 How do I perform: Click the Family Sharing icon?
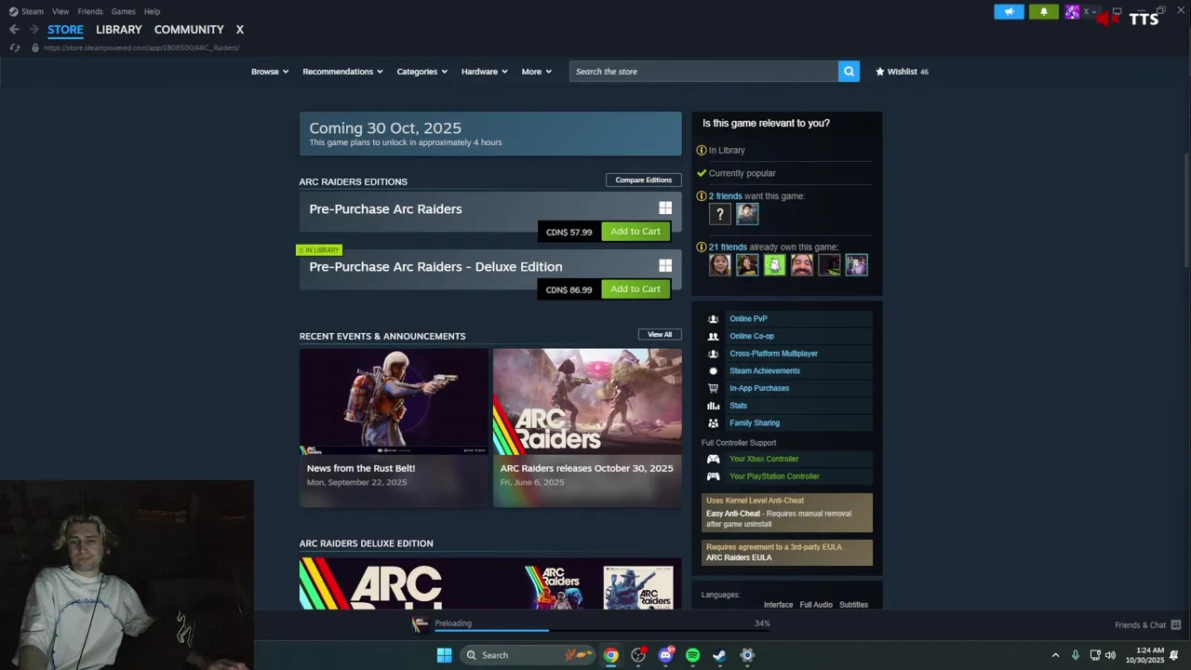[x=713, y=422]
